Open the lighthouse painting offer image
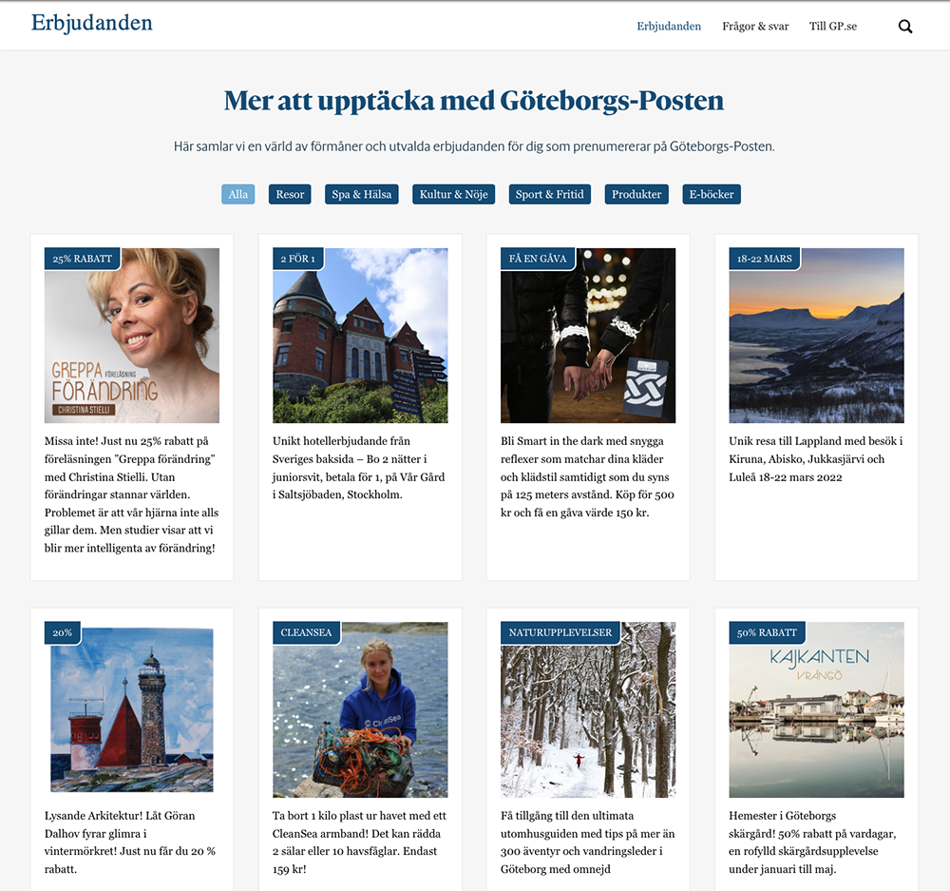 132,709
